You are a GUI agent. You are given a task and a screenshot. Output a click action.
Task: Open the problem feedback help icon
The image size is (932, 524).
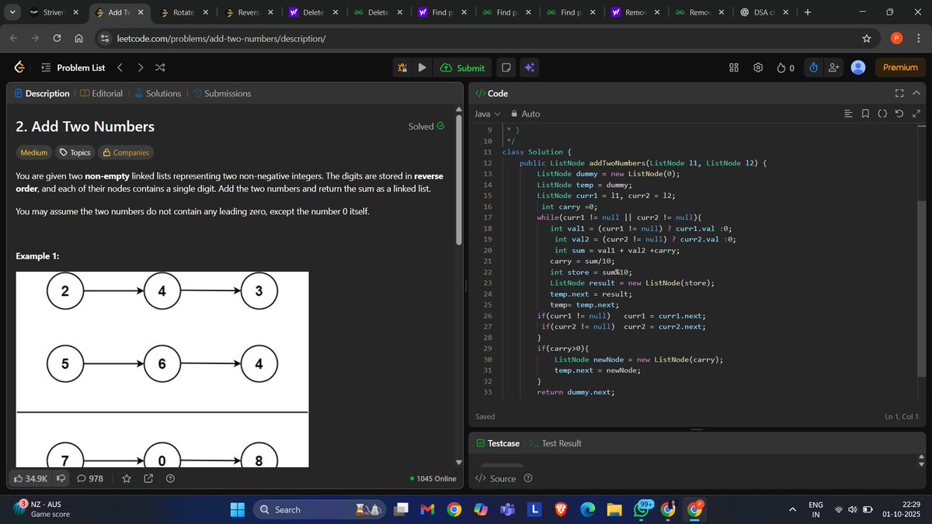(x=170, y=478)
